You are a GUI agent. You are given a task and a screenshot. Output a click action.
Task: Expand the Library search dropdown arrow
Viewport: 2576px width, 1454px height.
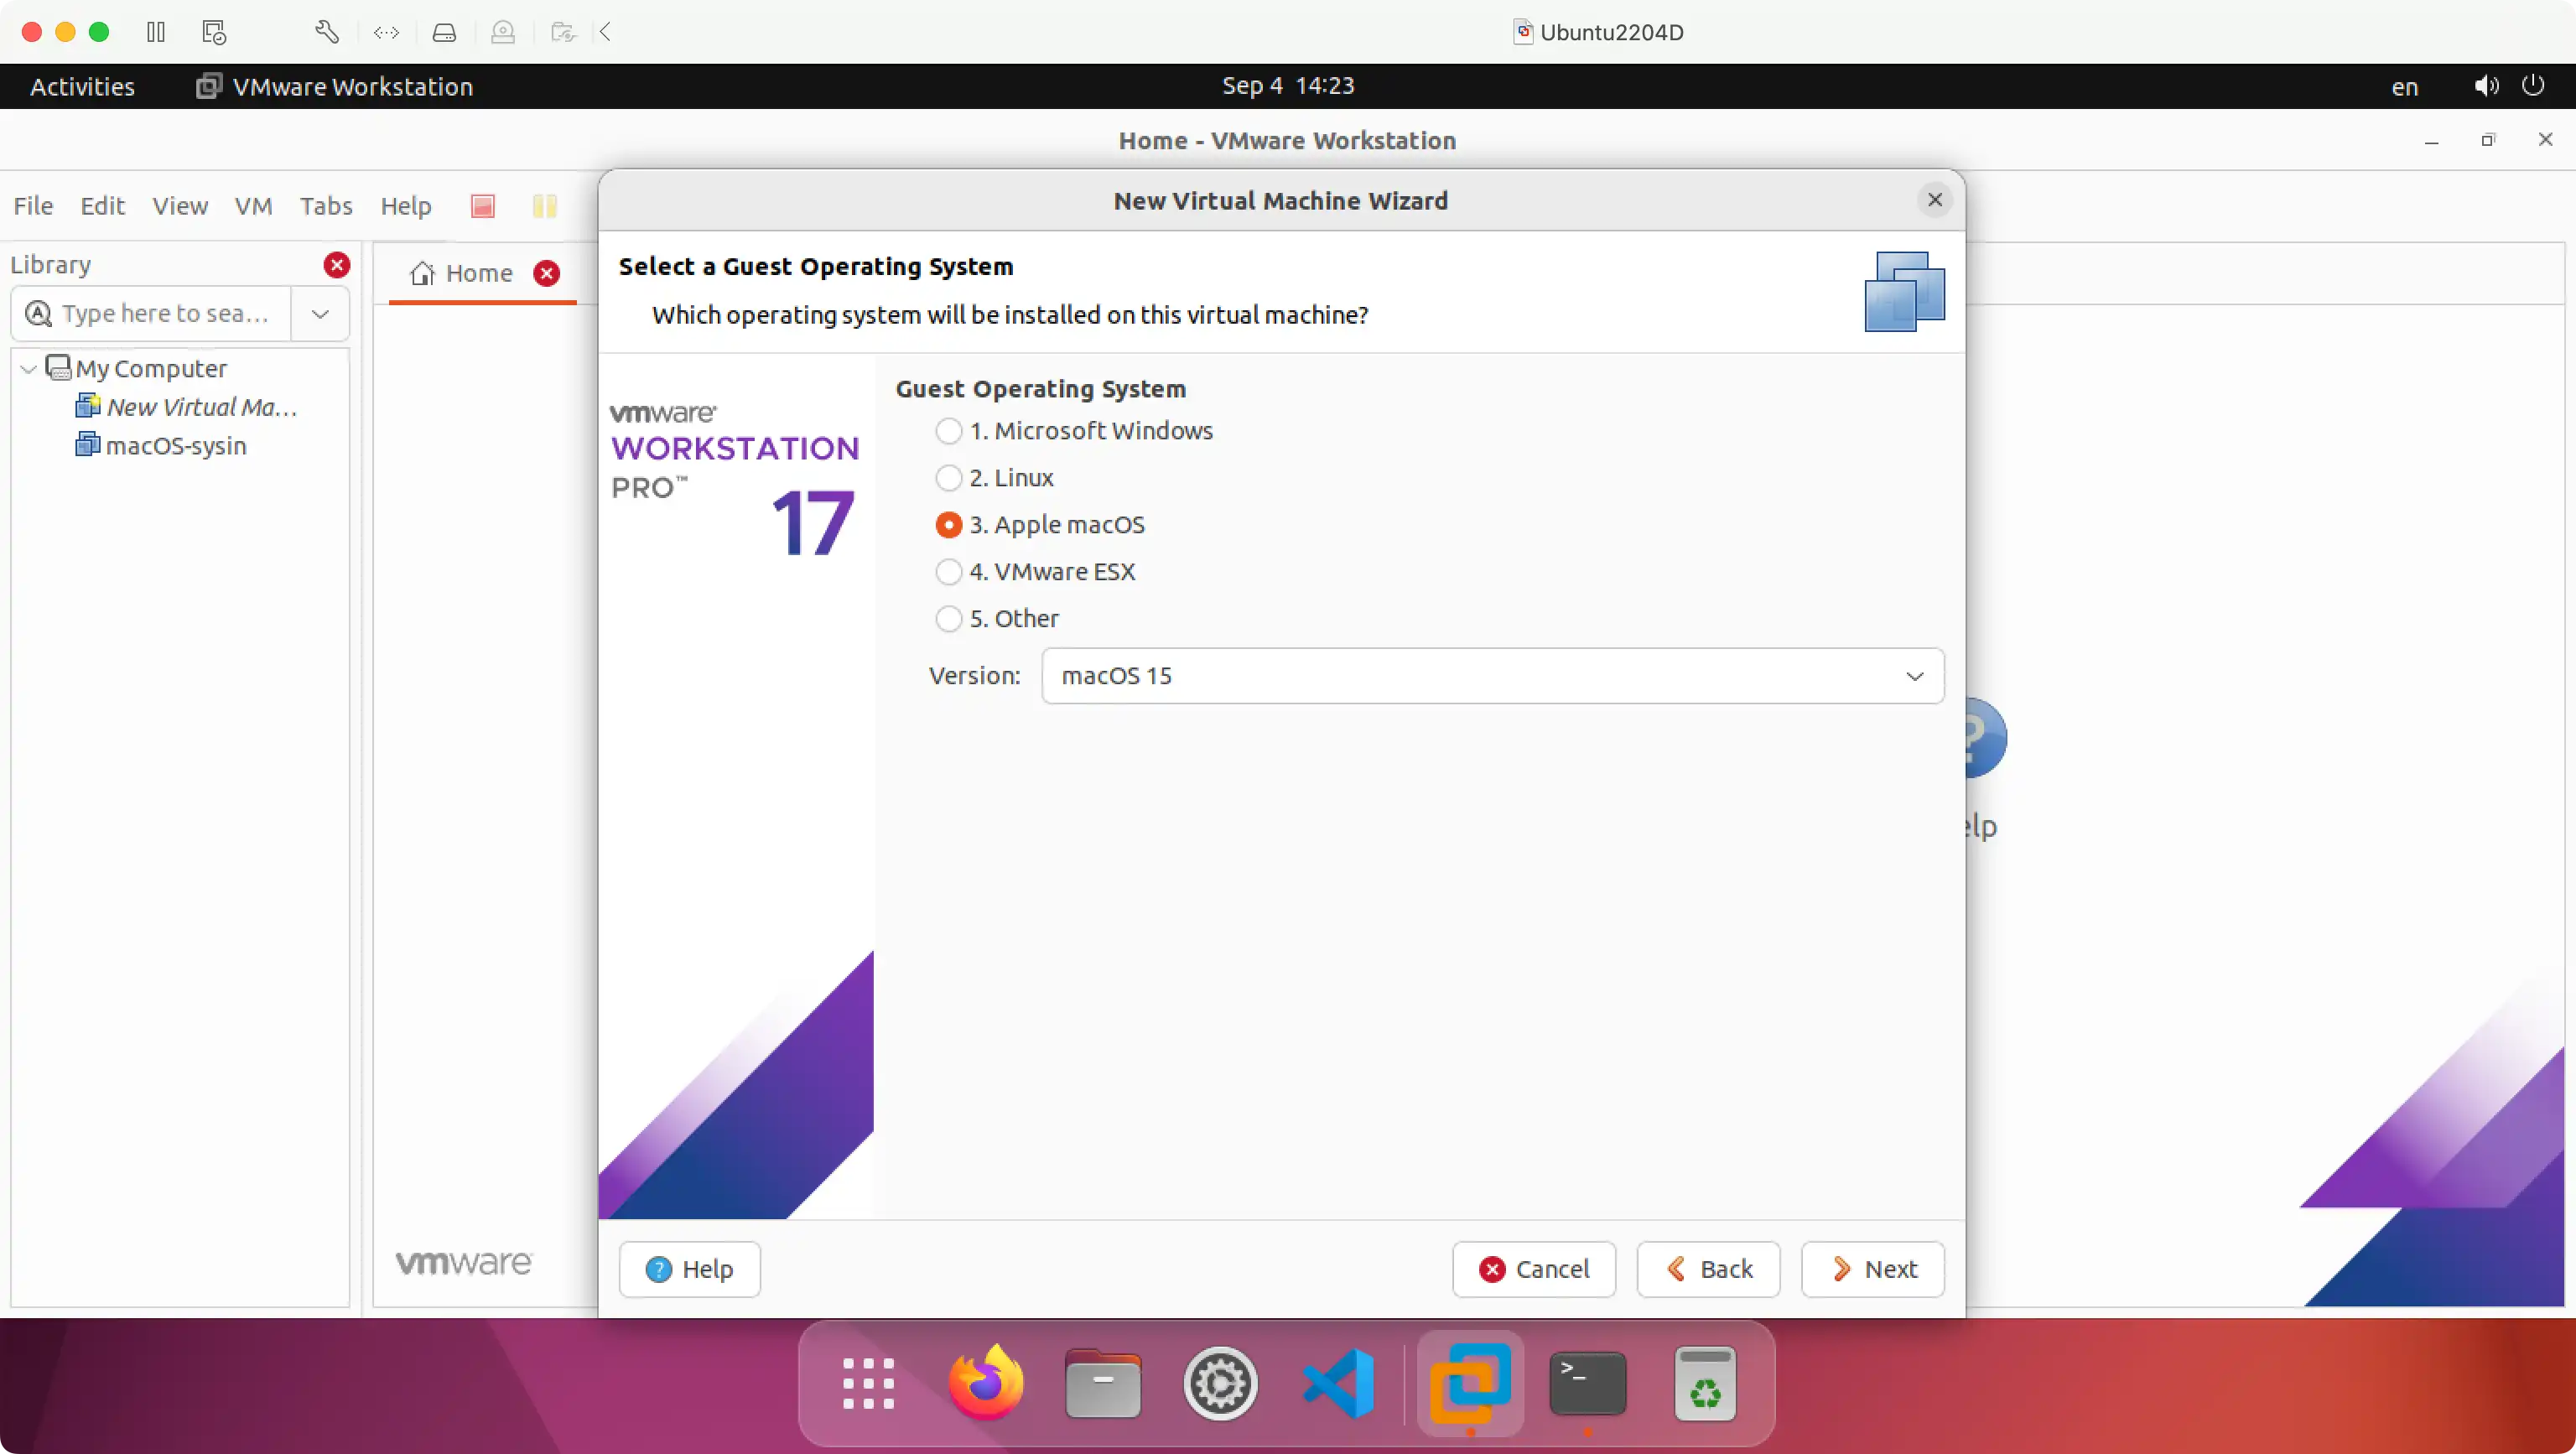[319, 314]
